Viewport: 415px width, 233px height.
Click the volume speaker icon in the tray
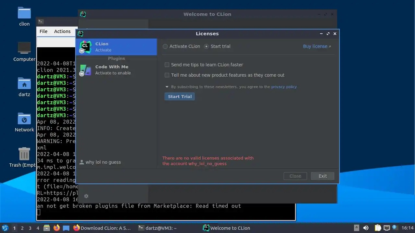click(366, 228)
